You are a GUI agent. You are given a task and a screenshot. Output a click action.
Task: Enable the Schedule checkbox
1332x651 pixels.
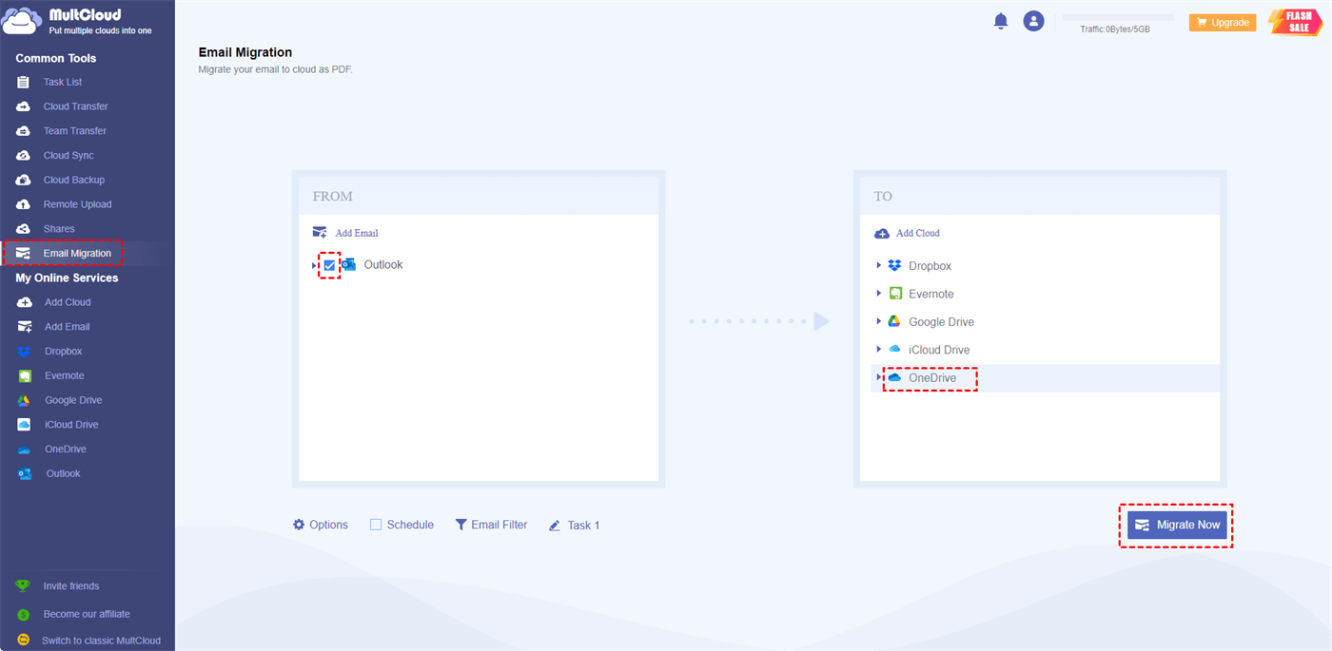point(376,525)
